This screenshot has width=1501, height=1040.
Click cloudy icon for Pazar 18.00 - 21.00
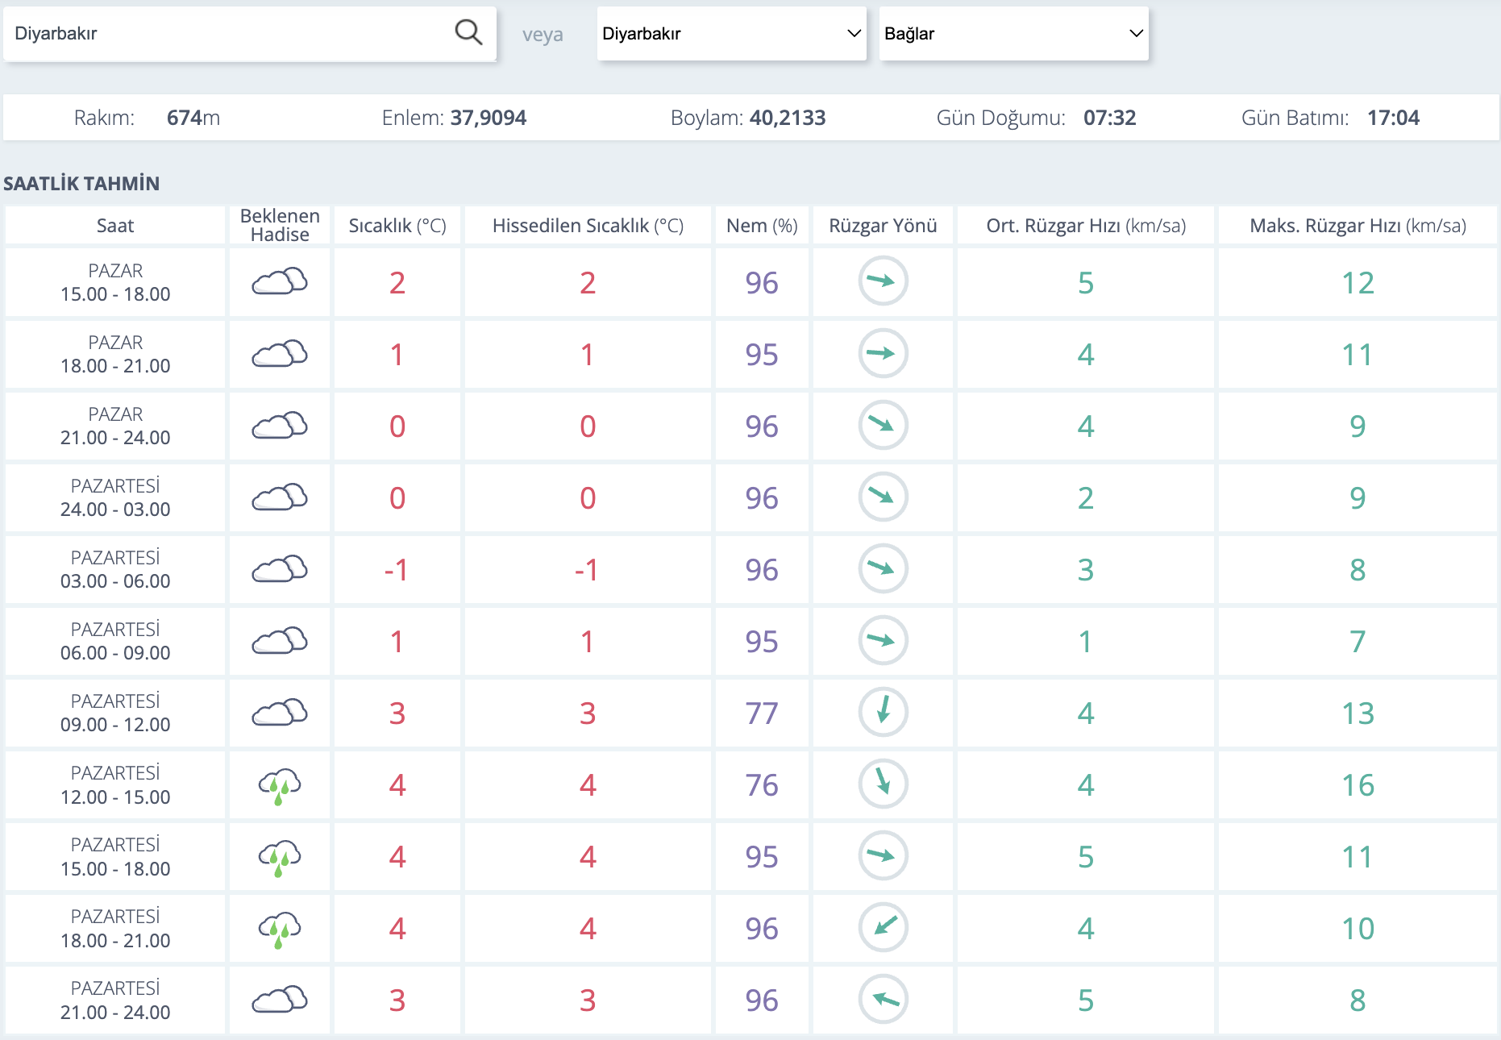tap(280, 353)
